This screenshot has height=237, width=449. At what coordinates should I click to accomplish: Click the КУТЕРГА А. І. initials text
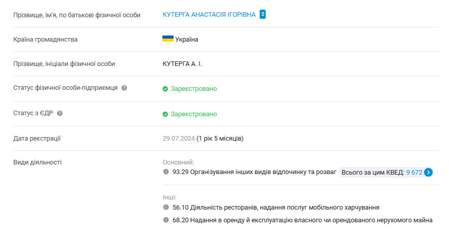(182, 64)
